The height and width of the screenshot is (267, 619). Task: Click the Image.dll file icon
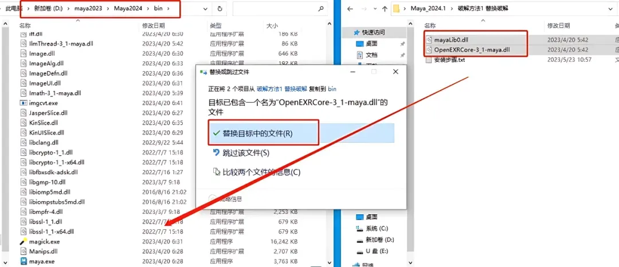tap(24, 53)
